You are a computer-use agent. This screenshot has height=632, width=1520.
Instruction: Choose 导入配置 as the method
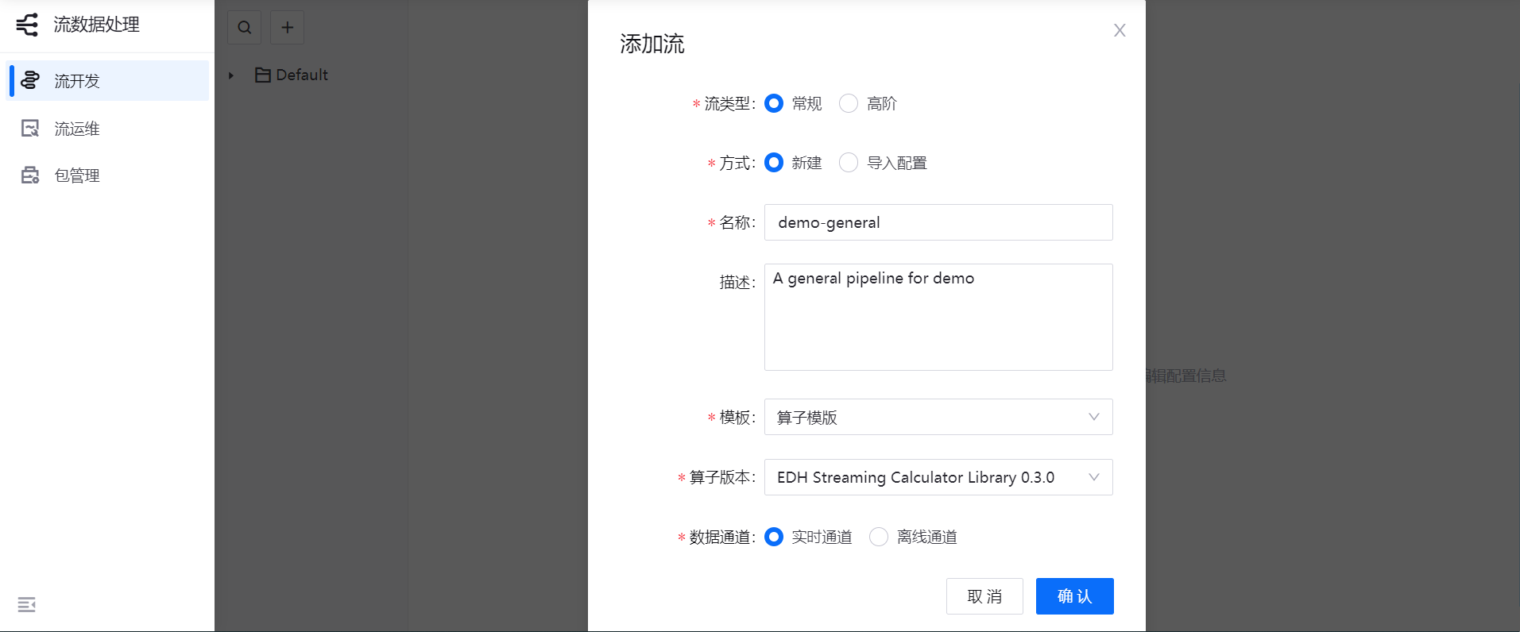(849, 163)
